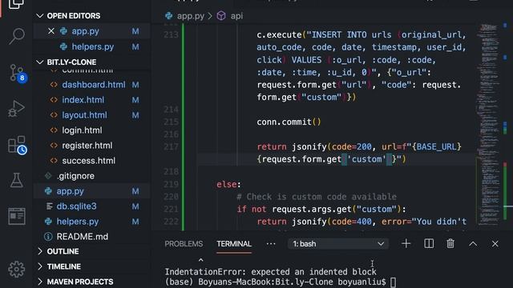Viewport: 513px width, 288px height.
Task: Open the Manage settings gear
Action: (16, 269)
